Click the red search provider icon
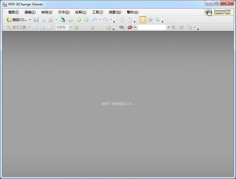The height and width of the screenshot is (179, 236). 130,27
